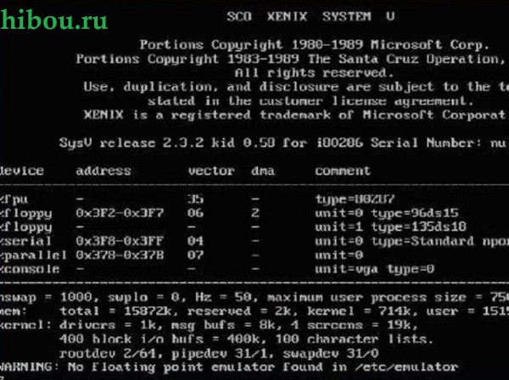Click the "/etc/emulator" path
Screen dimensions: 509x380
pyautogui.click(x=406, y=366)
